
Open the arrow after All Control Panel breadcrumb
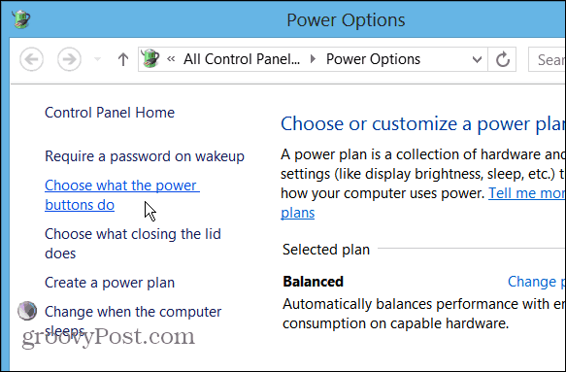(x=313, y=59)
